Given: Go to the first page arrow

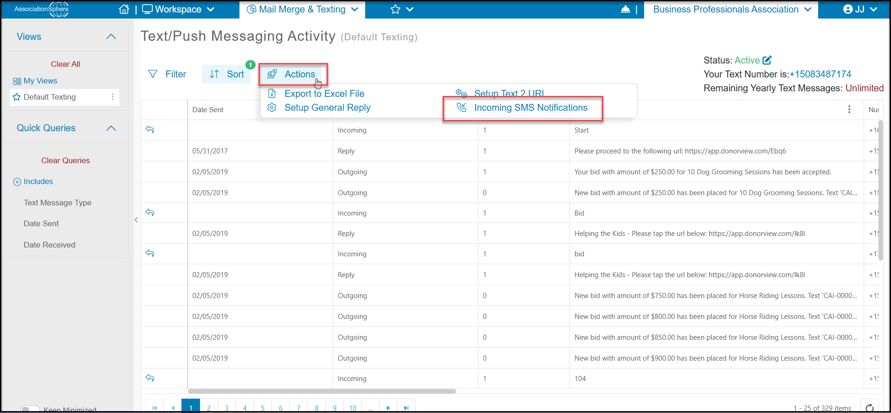Looking at the screenshot, I should [x=155, y=408].
